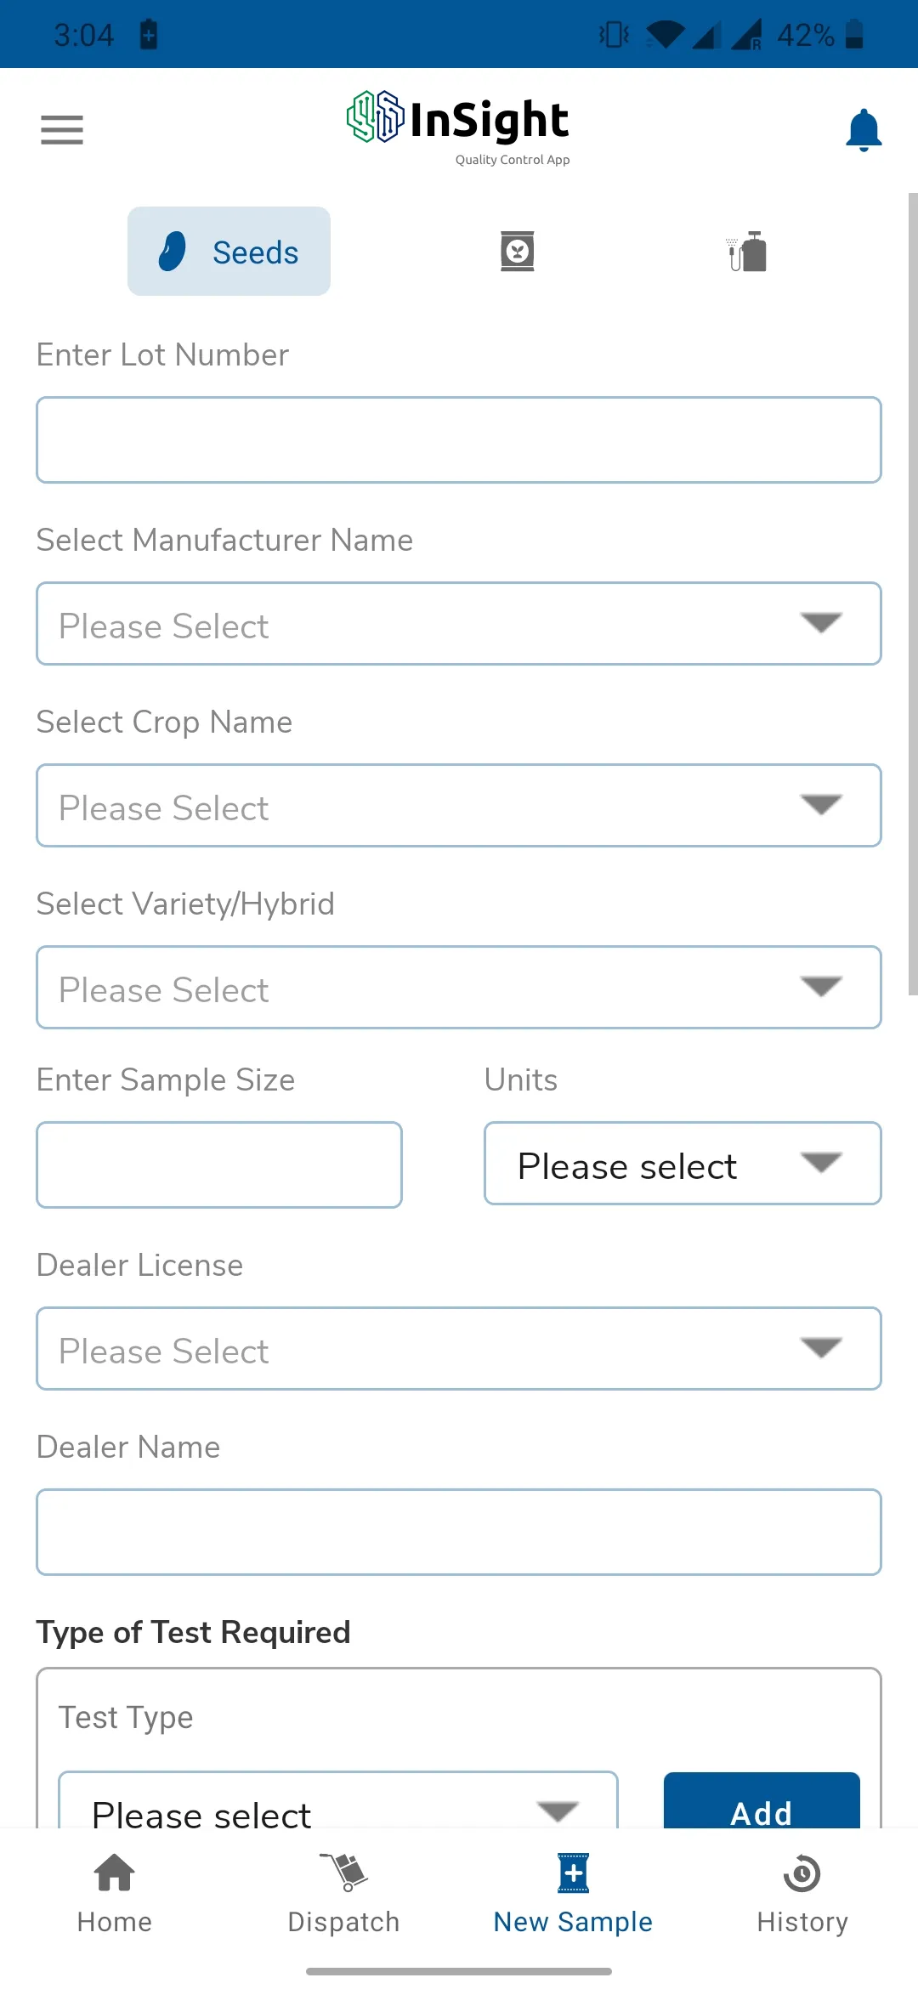
Task: Tap the notifications bell icon
Action: coord(864,130)
